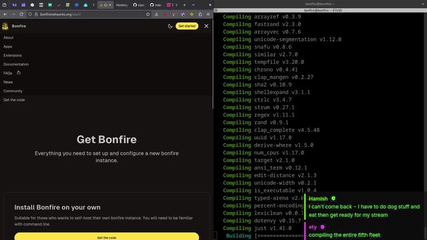
Task: Open the Documentation menu item
Action: coord(16,64)
